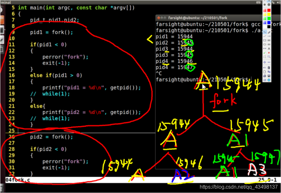The height and width of the screenshot is (193, 281).
Task: Open the sound volume indicator
Action: (x=278, y=2)
